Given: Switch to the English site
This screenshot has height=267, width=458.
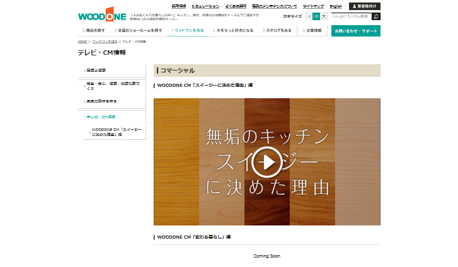Looking at the screenshot, I should click(336, 6).
